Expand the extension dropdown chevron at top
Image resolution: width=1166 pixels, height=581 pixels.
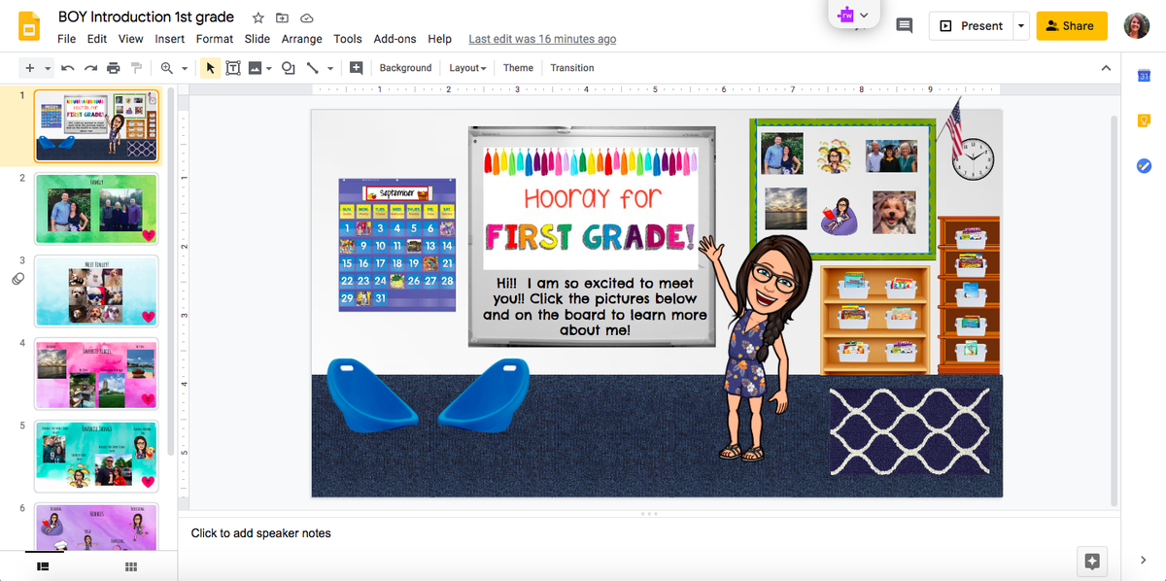[864, 15]
